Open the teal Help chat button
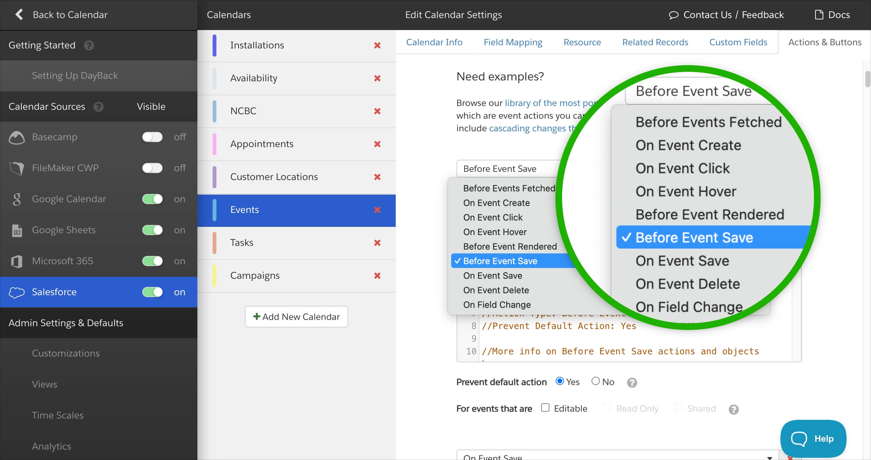The image size is (871, 460). 813,438
